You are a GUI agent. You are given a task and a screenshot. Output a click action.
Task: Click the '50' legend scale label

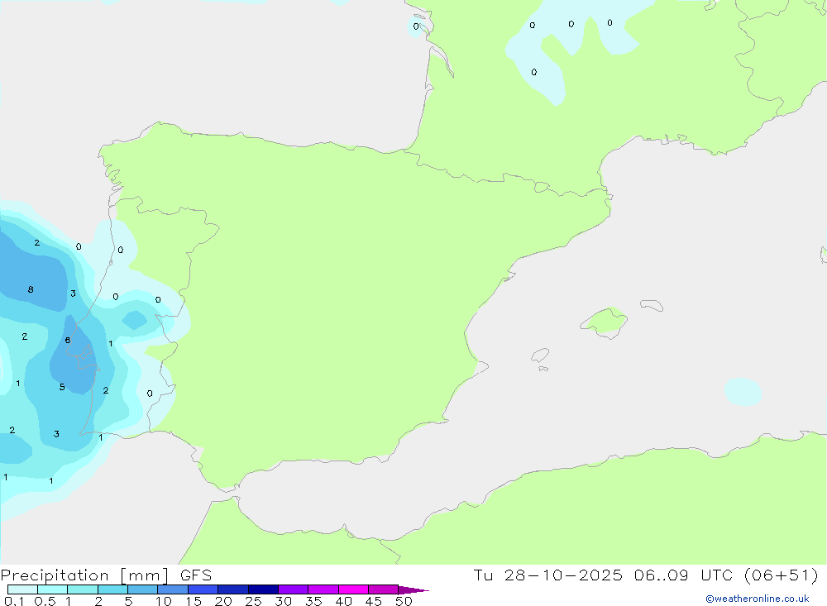404,601
